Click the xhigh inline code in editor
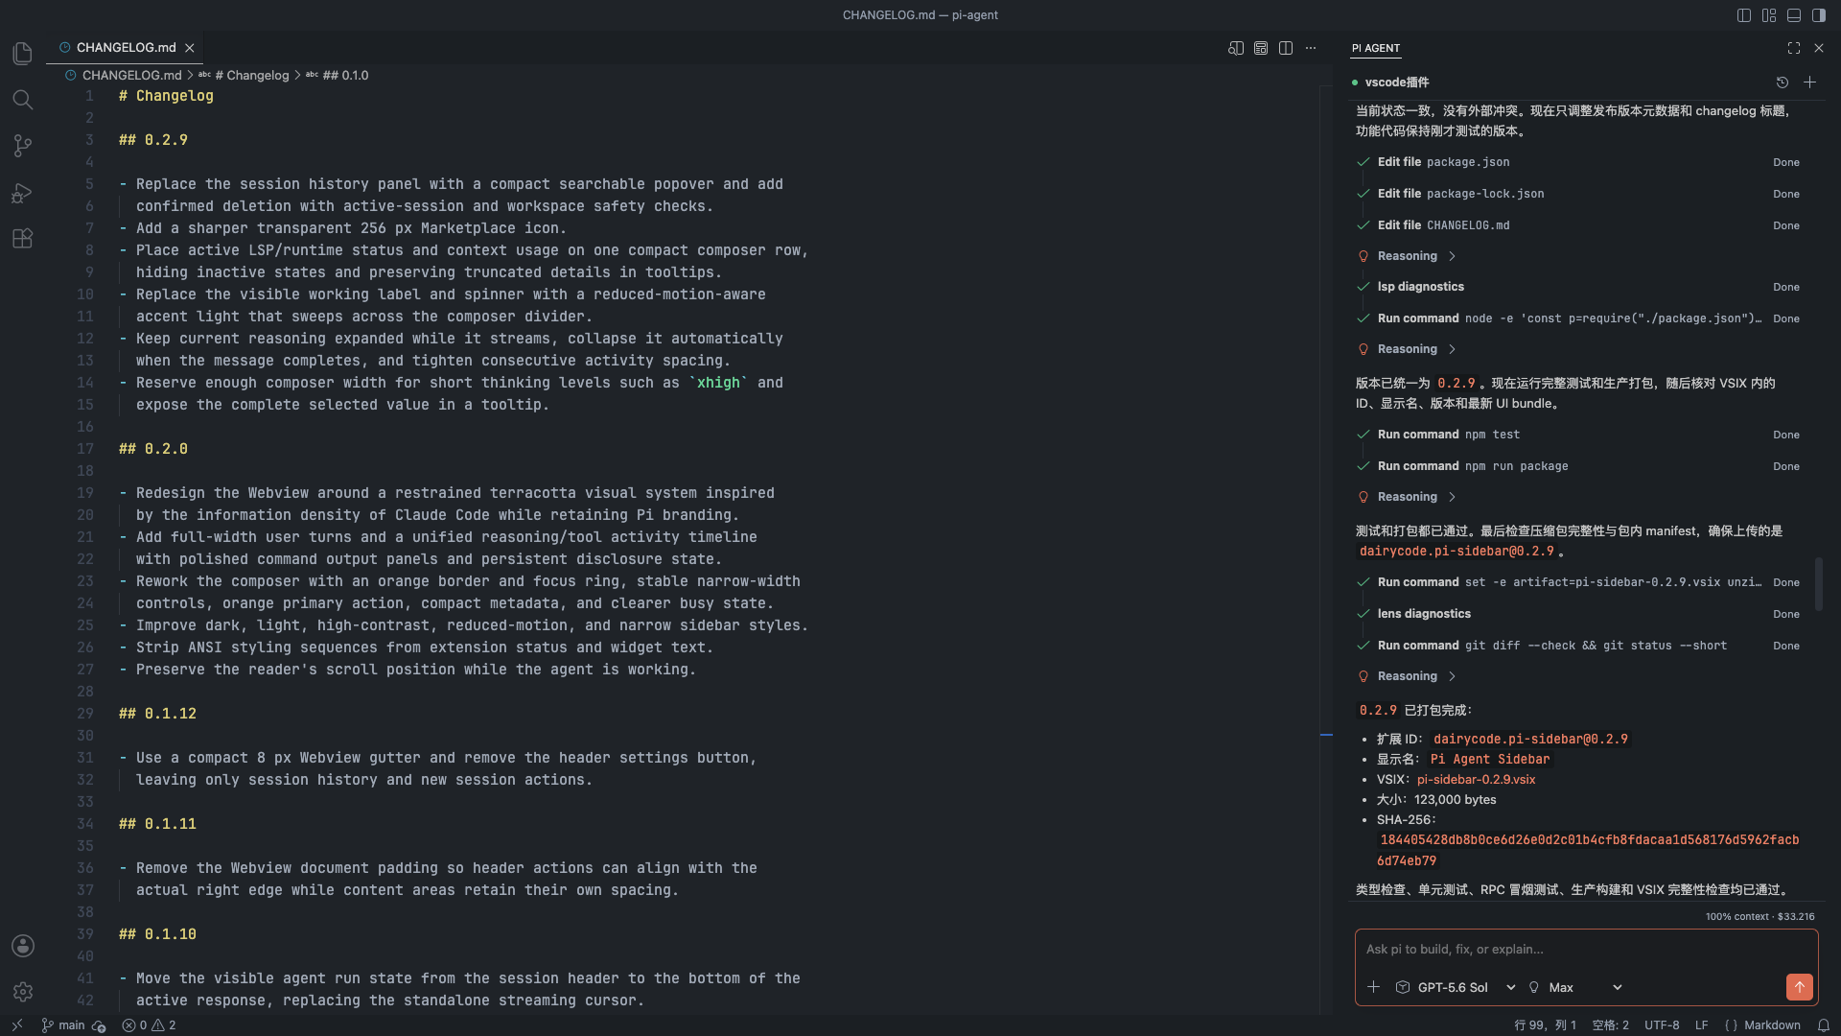The image size is (1841, 1036). click(x=718, y=383)
